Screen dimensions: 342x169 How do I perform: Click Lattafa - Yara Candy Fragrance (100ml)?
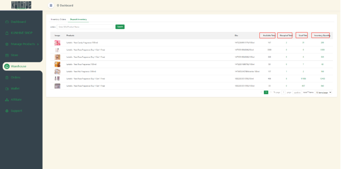pyautogui.click(x=82, y=43)
